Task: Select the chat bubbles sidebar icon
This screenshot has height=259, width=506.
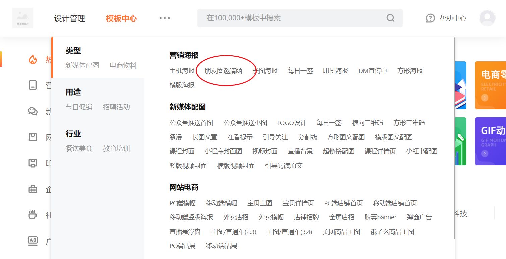Action: 33,111
